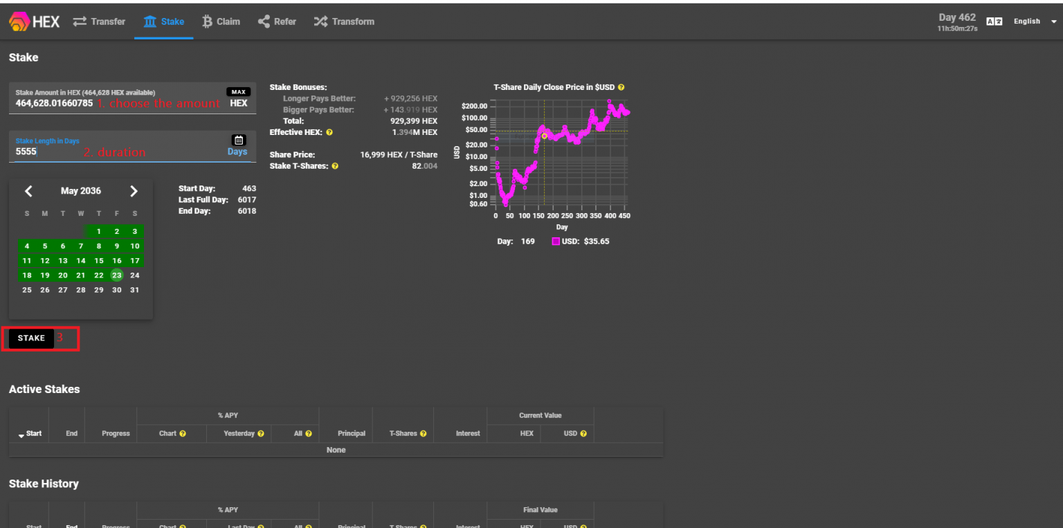Open help icon for Yesterday APY column
This screenshot has height=528, width=1063.
[x=261, y=433]
